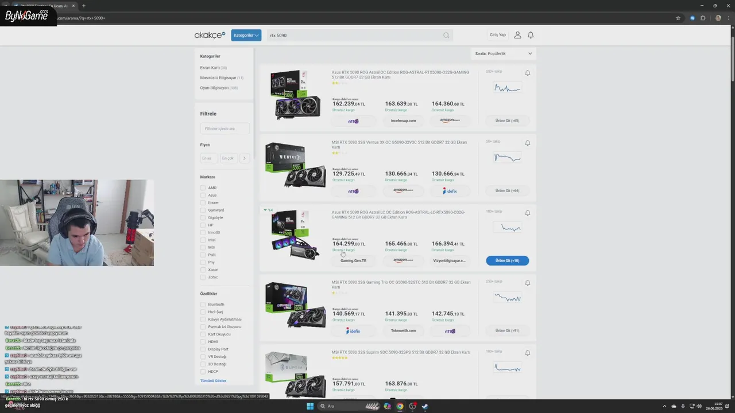Click the akakçe logo
The width and height of the screenshot is (735, 413).
click(x=210, y=35)
